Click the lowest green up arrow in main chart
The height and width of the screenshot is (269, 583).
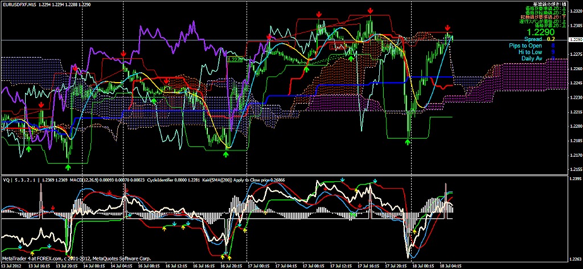pos(68,167)
